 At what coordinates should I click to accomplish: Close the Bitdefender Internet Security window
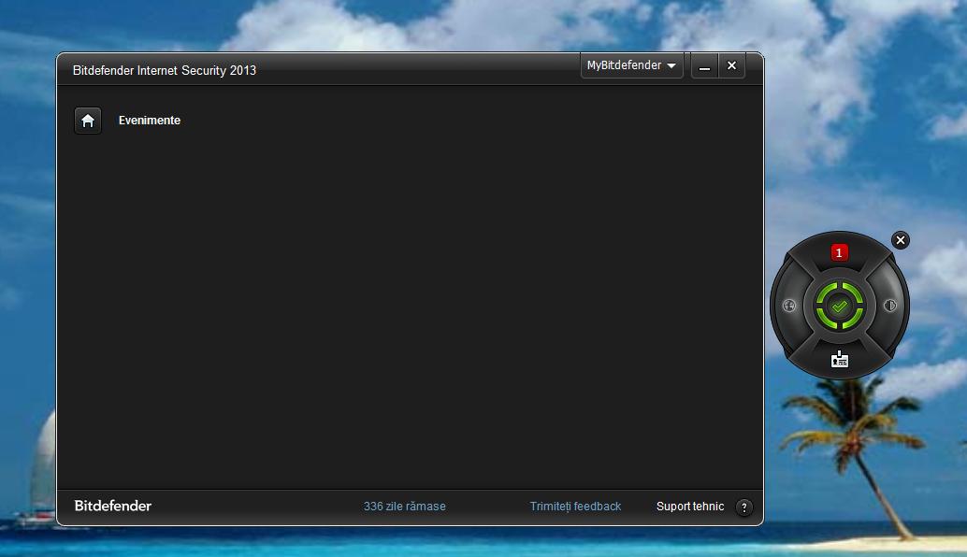[x=732, y=66]
